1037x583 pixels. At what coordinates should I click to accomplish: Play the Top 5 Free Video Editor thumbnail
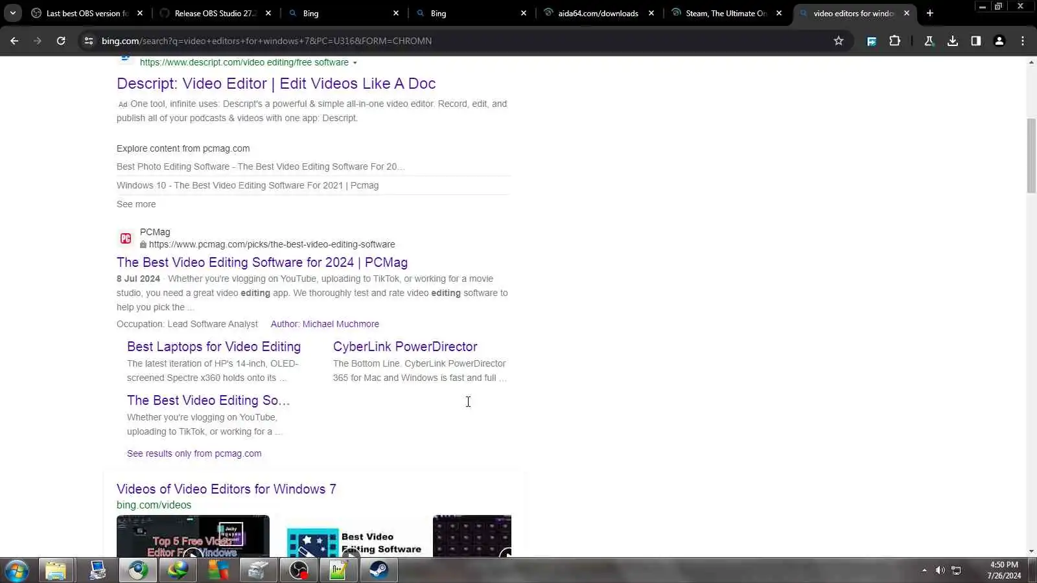click(x=193, y=536)
